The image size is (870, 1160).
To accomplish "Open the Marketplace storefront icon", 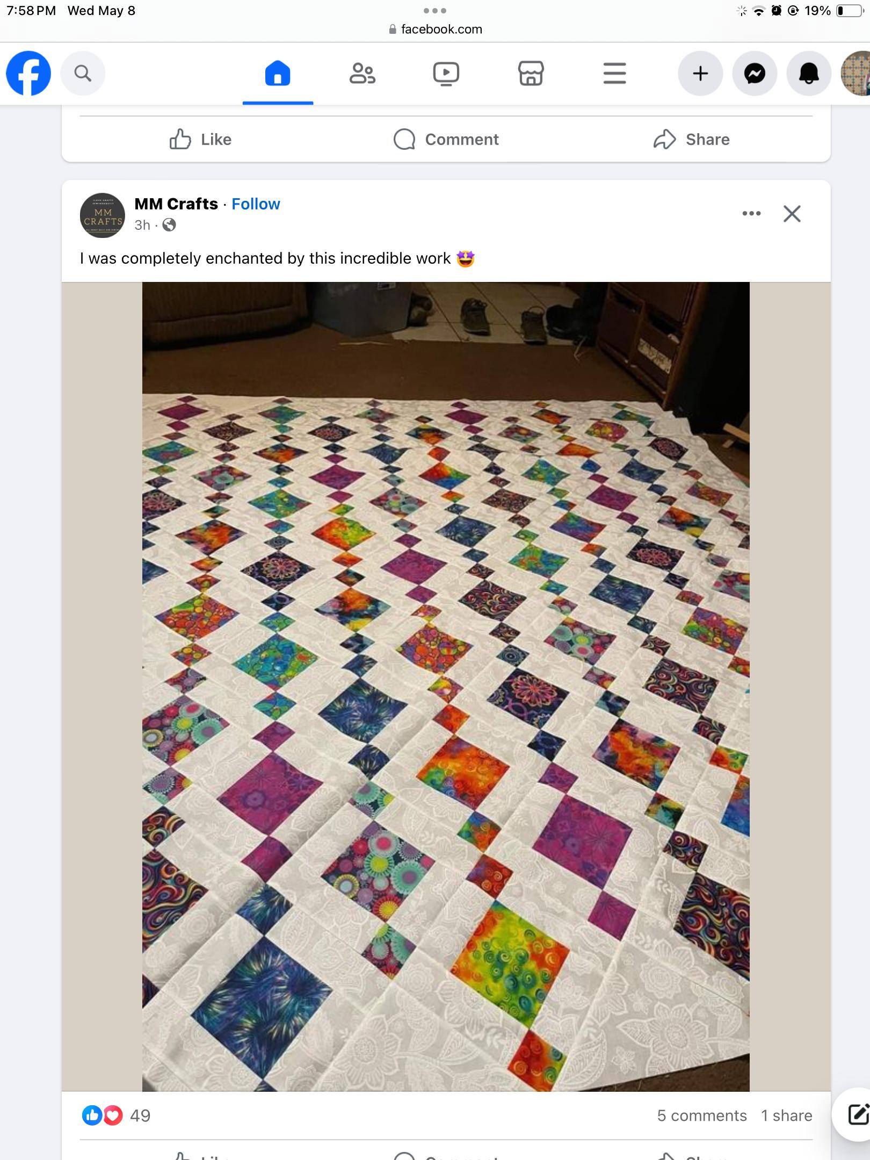I will [531, 74].
